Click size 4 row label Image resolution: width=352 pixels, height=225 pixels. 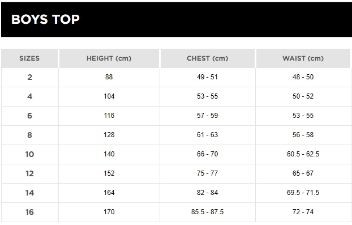[x=29, y=97]
